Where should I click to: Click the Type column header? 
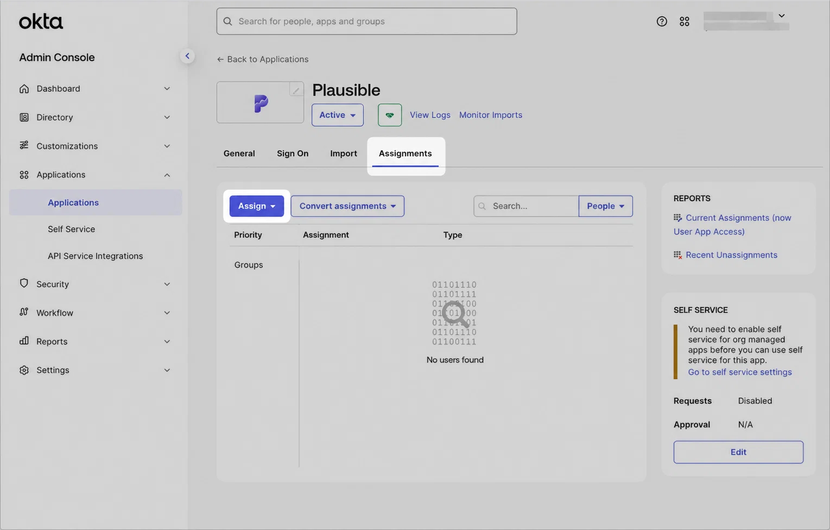pos(453,235)
